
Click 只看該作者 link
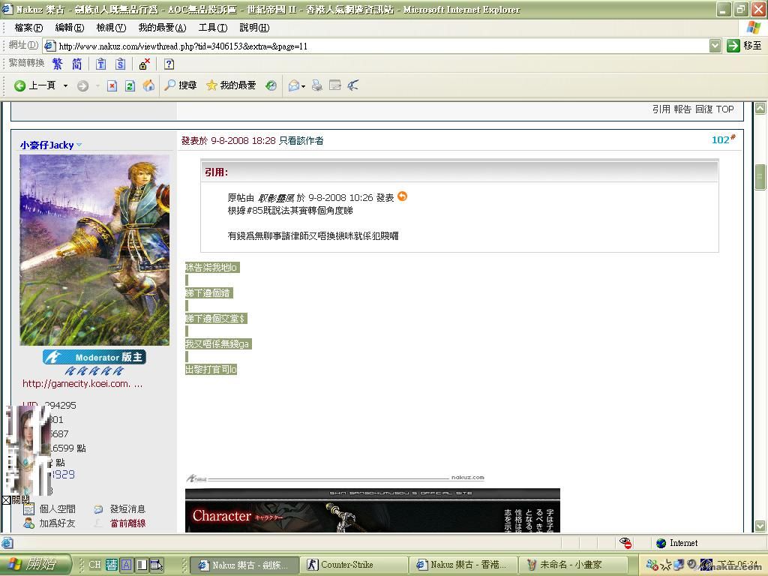(301, 141)
